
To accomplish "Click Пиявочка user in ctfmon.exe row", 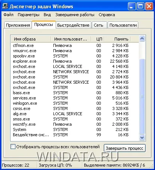I will point(62,45).
